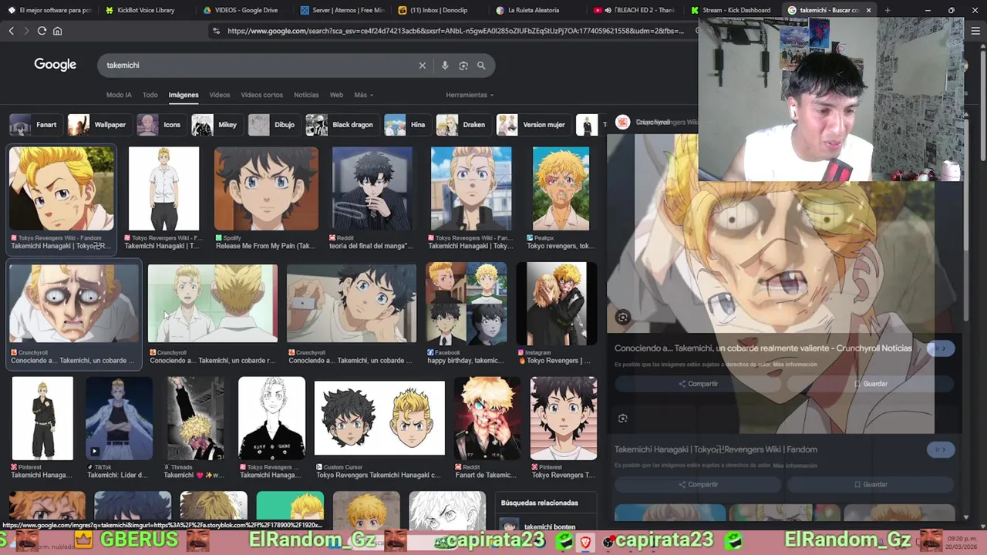Click in the takemichi search box
Screen dimensions: 987x555
pos(258,66)
